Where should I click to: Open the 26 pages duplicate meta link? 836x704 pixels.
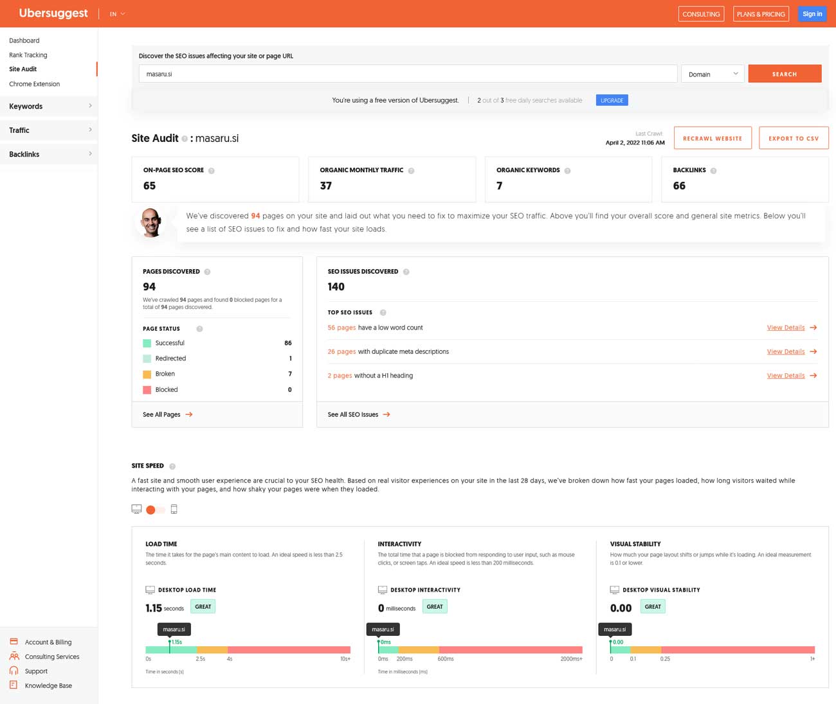(x=341, y=352)
